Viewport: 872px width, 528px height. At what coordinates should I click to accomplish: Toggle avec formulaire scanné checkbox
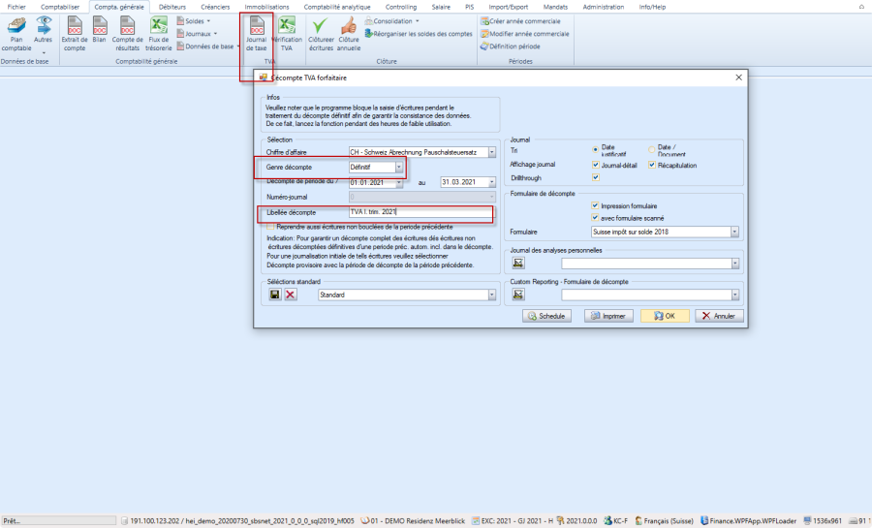595,218
